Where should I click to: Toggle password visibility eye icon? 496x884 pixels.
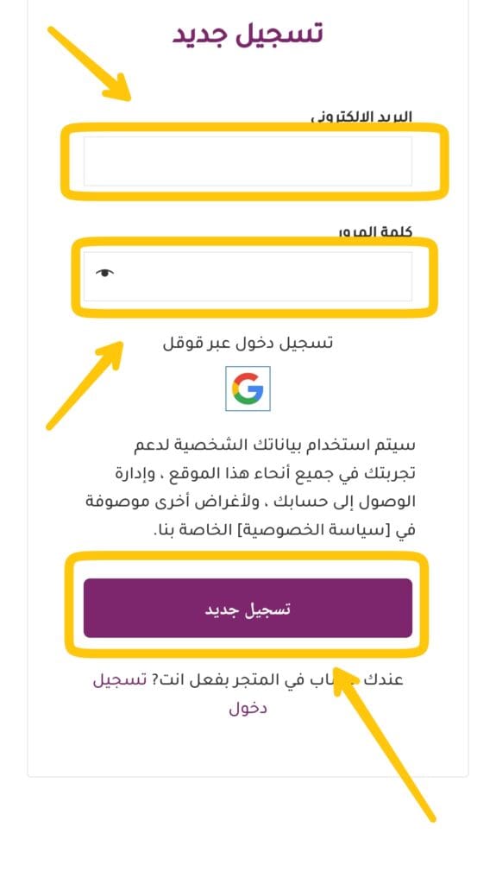[x=105, y=273]
